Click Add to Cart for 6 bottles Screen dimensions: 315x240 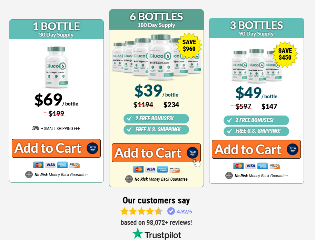156,153
